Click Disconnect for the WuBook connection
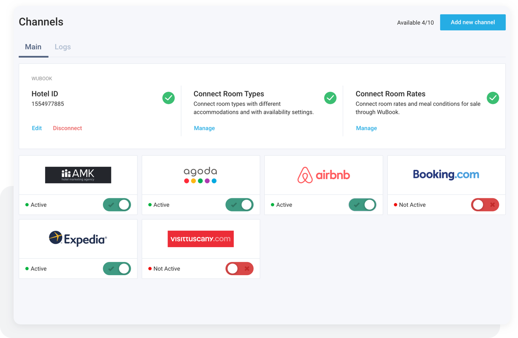 pyautogui.click(x=67, y=128)
